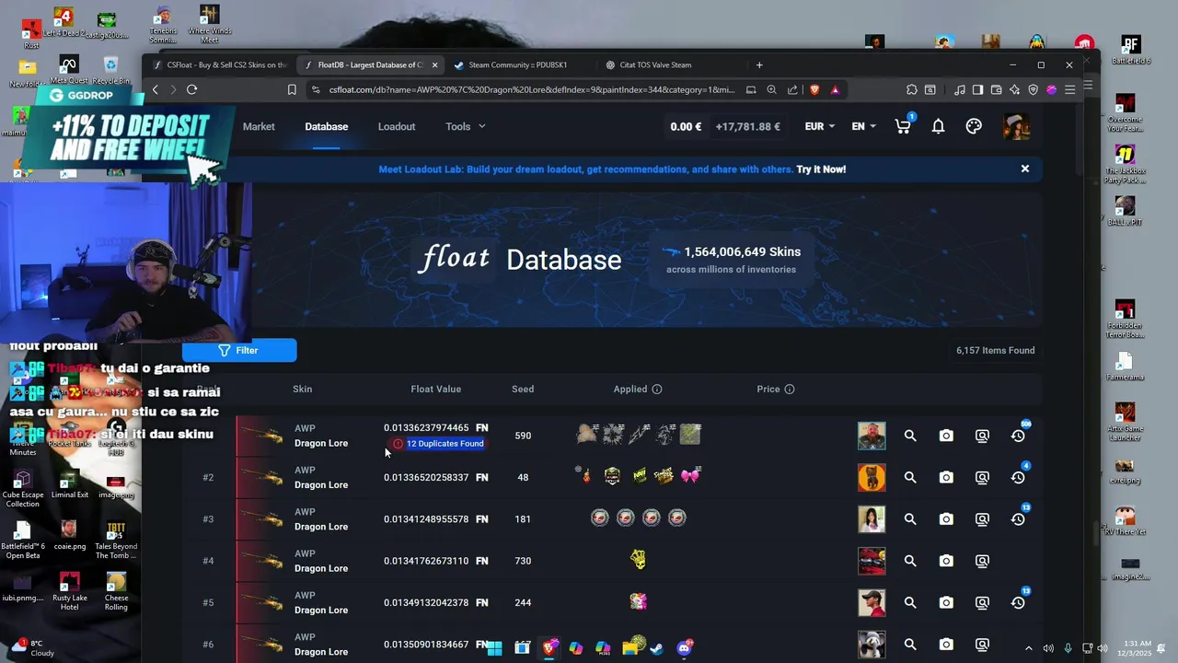This screenshot has height=663, width=1178.
Task: Click the magnifier icon in row #2
Action: click(x=910, y=477)
